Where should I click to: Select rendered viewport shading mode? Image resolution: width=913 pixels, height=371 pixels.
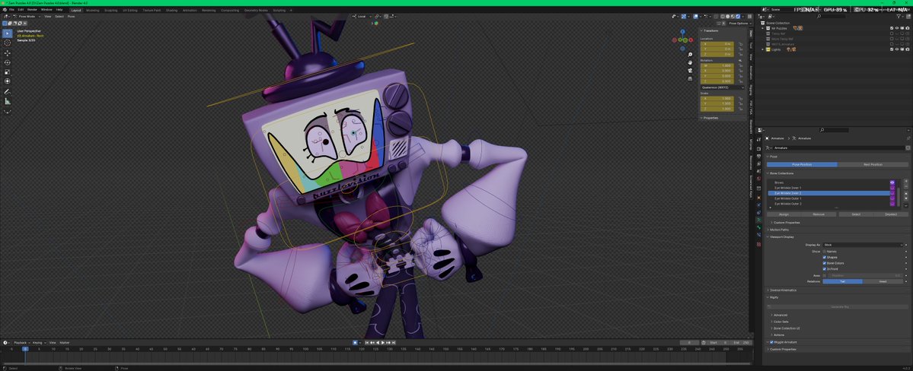(x=738, y=16)
